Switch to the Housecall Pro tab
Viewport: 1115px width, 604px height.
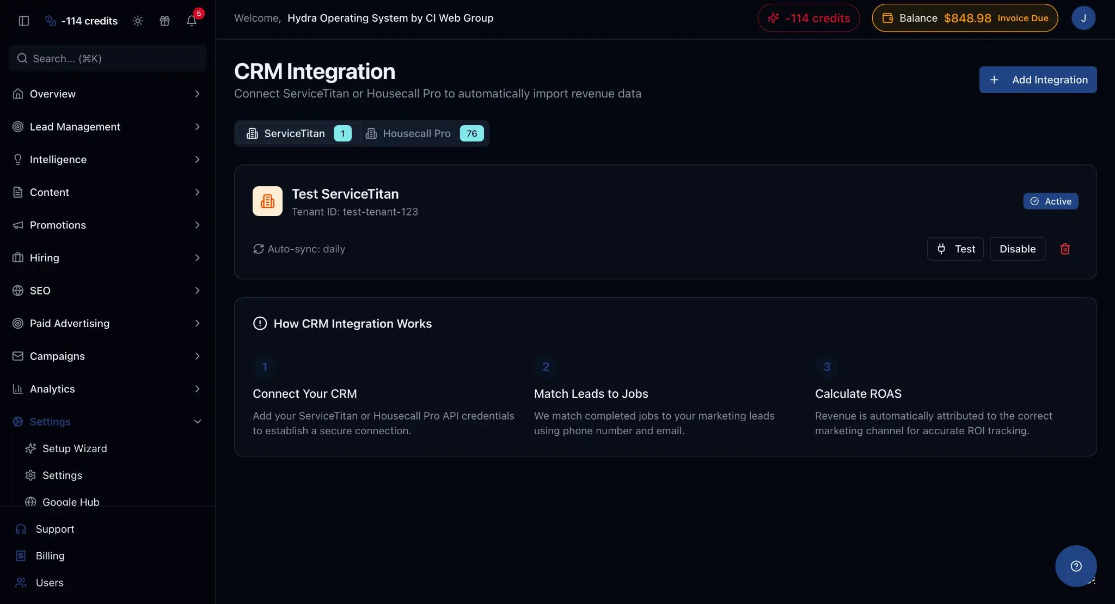coord(424,133)
